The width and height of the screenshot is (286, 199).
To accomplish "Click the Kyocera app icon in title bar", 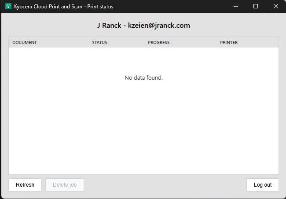I will pyautogui.click(x=8, y=7).
